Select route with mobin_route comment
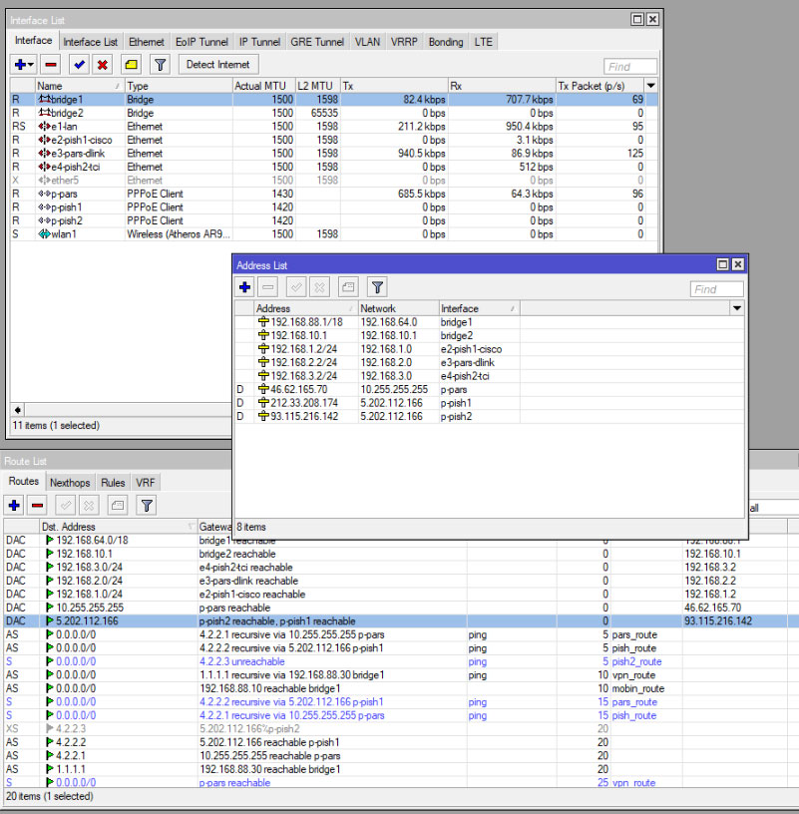The height and width of the screenshot is (814, 799). [399, 688]
